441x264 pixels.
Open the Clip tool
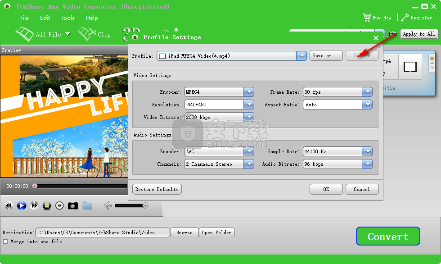94,34
